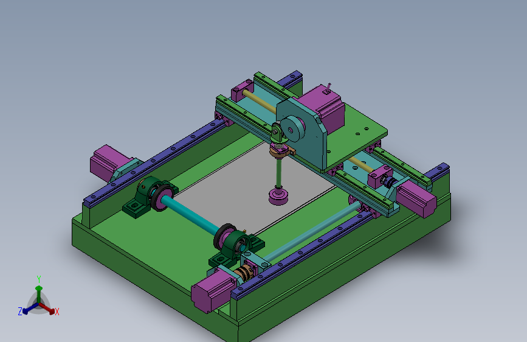Image resolution: width=527 pixels, height=342 pixels.
Task: Click the red X axis of the orientation triad
Action: click(47, 309)
